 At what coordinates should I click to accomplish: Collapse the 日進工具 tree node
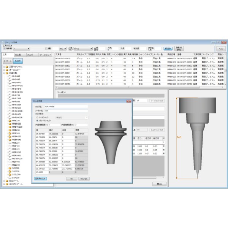(x=4, y=73)
